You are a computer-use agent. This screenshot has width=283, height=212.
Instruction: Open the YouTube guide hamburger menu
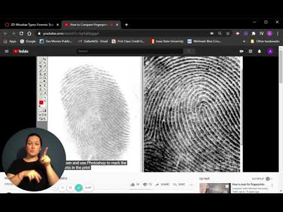coord(6,51)
